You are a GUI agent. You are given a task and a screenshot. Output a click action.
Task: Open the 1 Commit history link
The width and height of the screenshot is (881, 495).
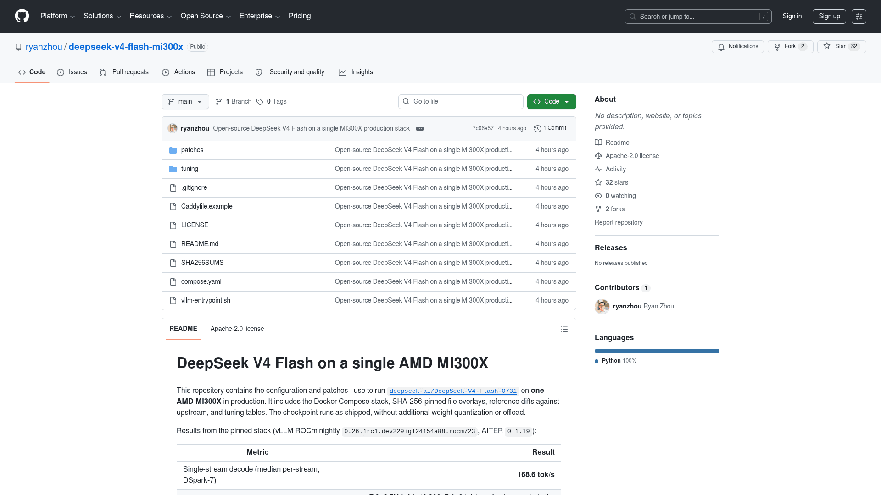click(550, 128)
